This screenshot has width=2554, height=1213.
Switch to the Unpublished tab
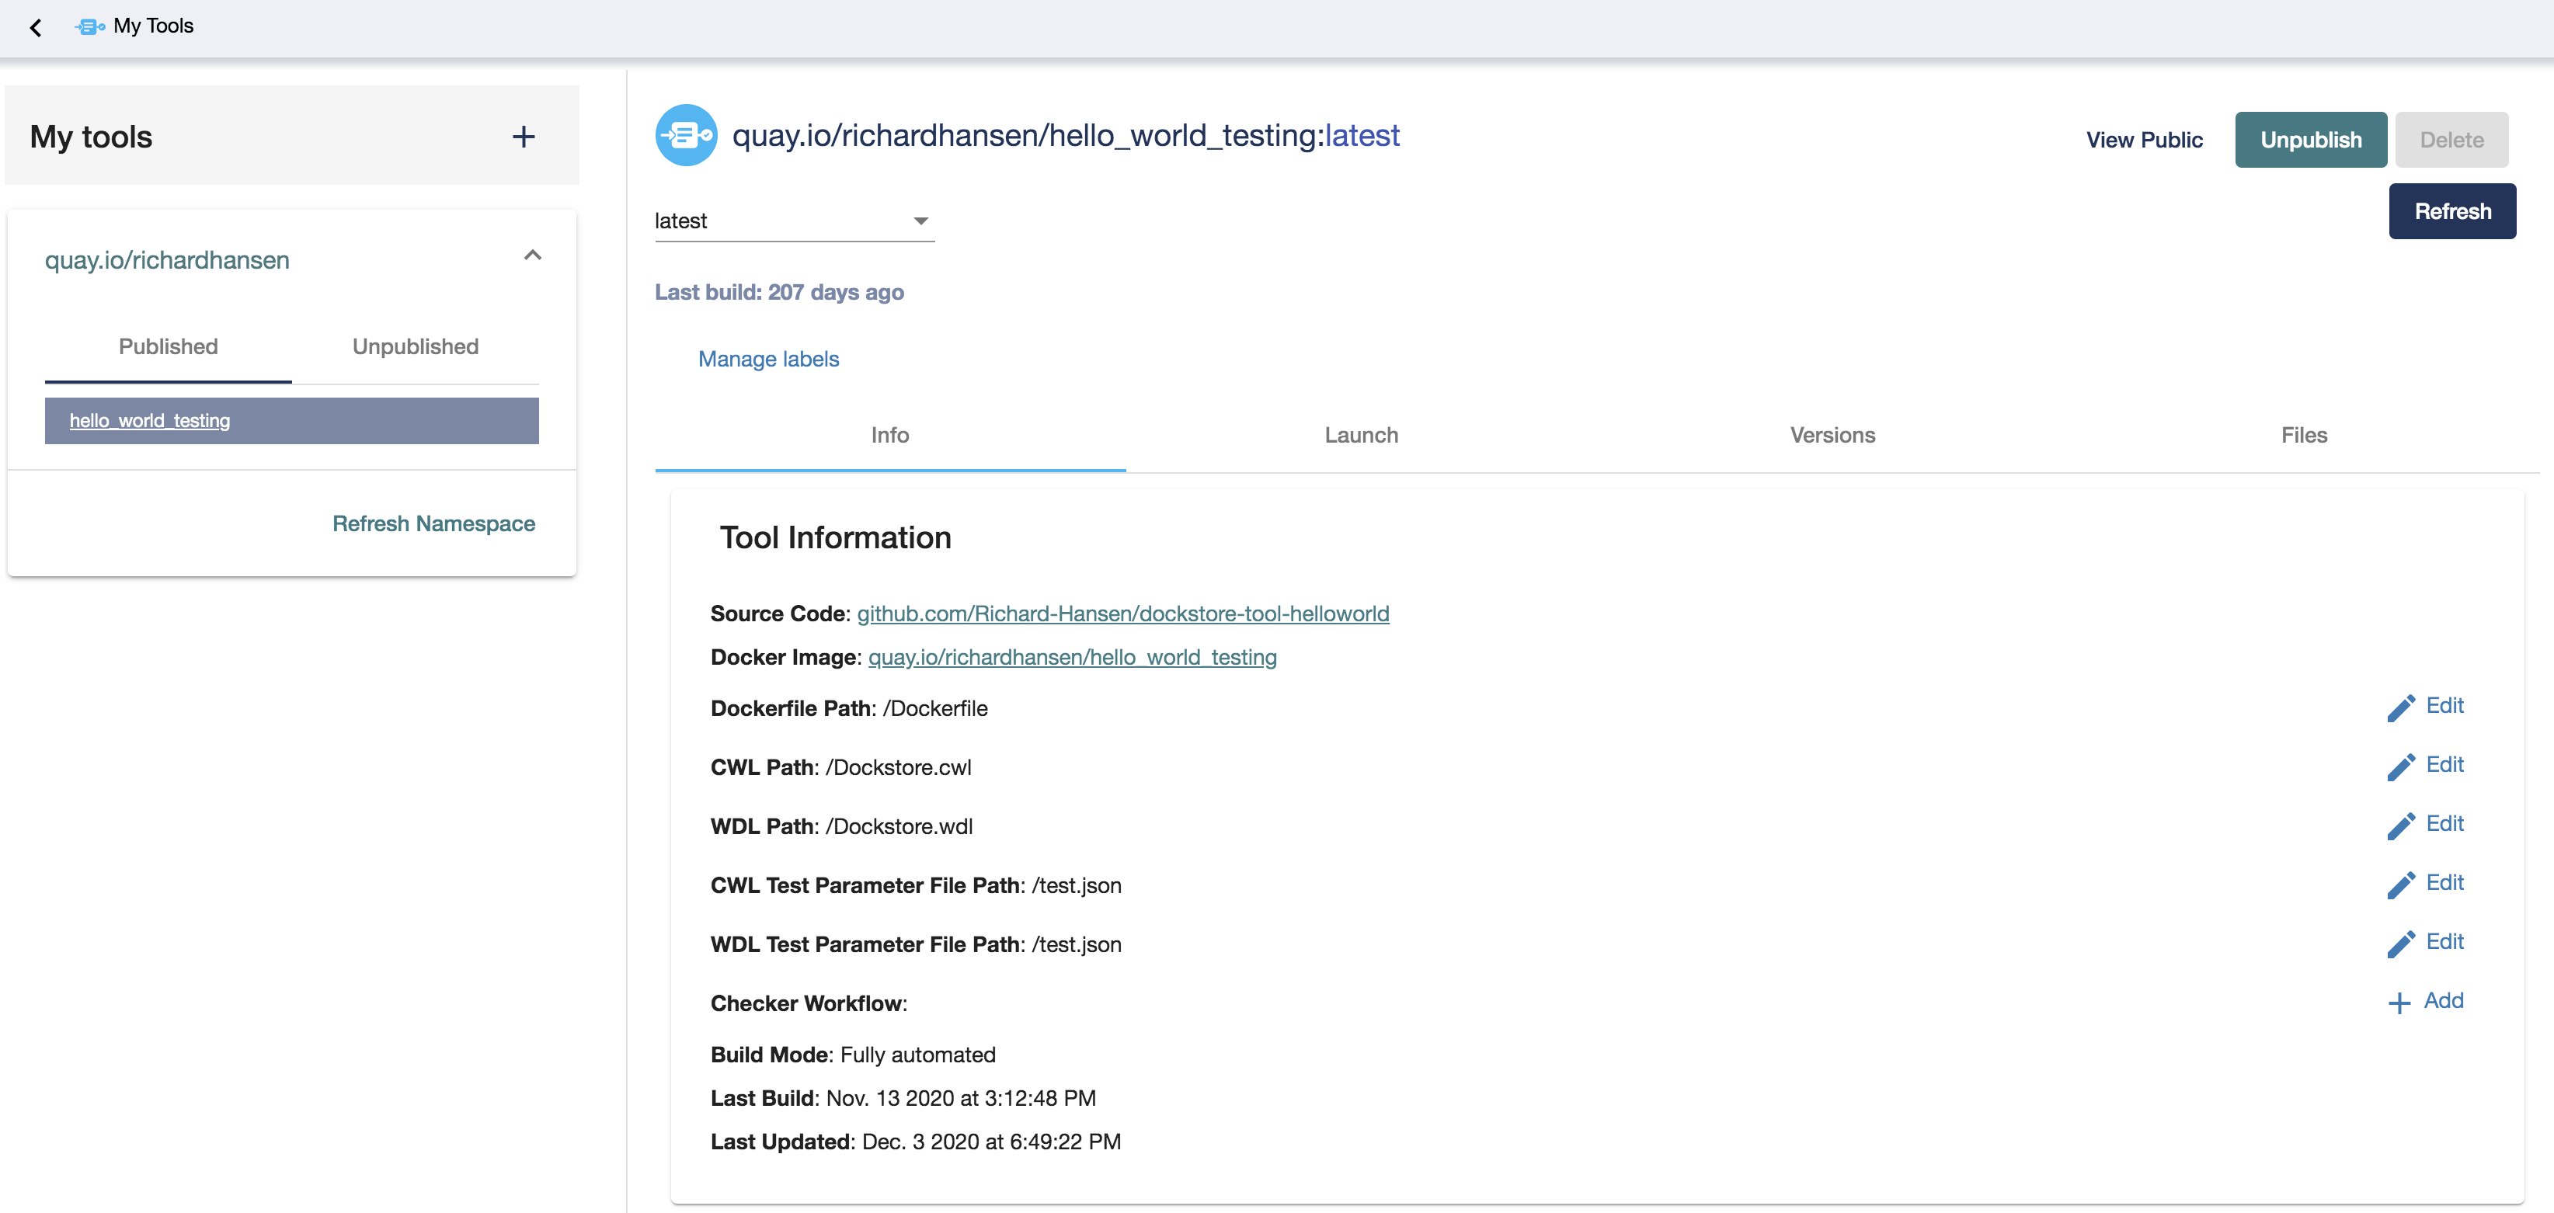pos(416,347)
